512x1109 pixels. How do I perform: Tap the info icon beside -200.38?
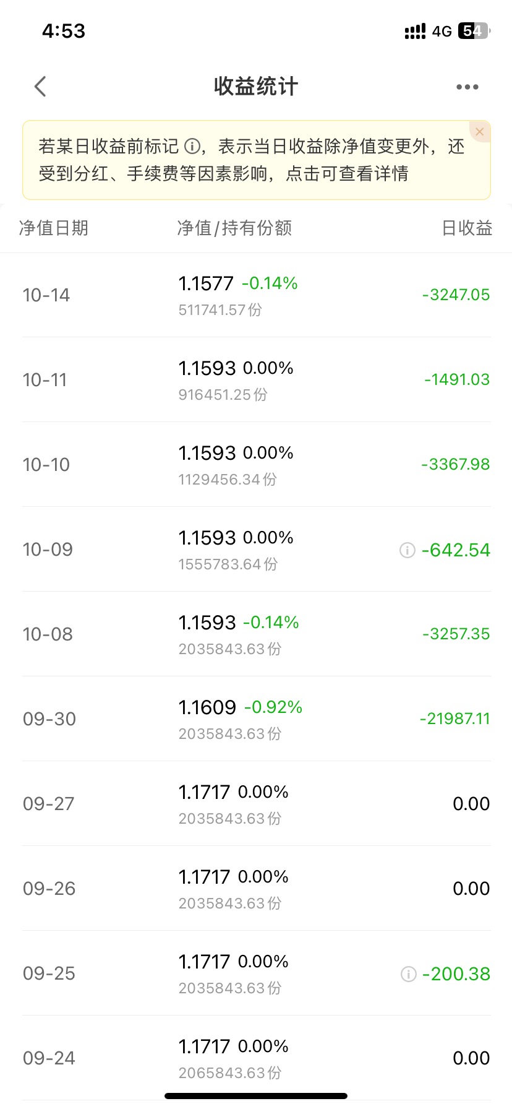409,974
